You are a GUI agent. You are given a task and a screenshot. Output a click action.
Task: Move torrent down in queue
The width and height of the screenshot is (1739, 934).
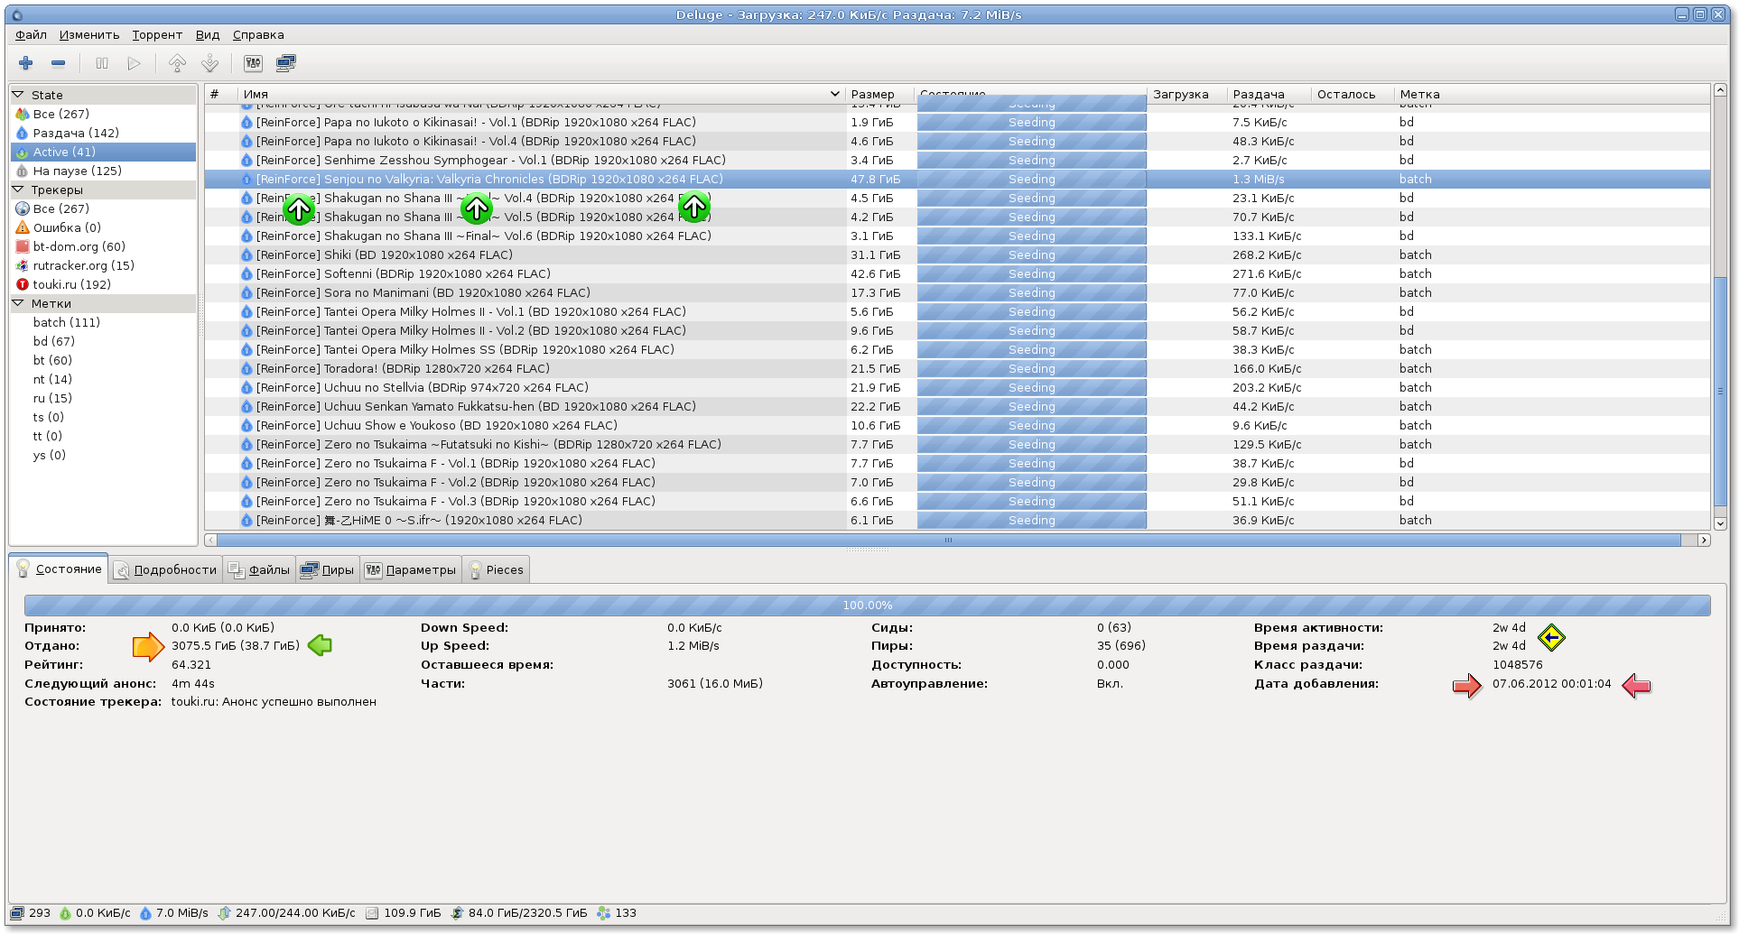coord(209,63)
